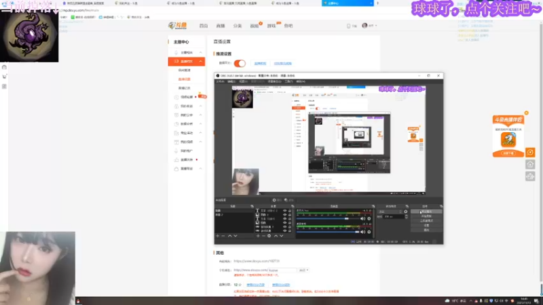Hide the first source using its eye icon

point(285,211)
